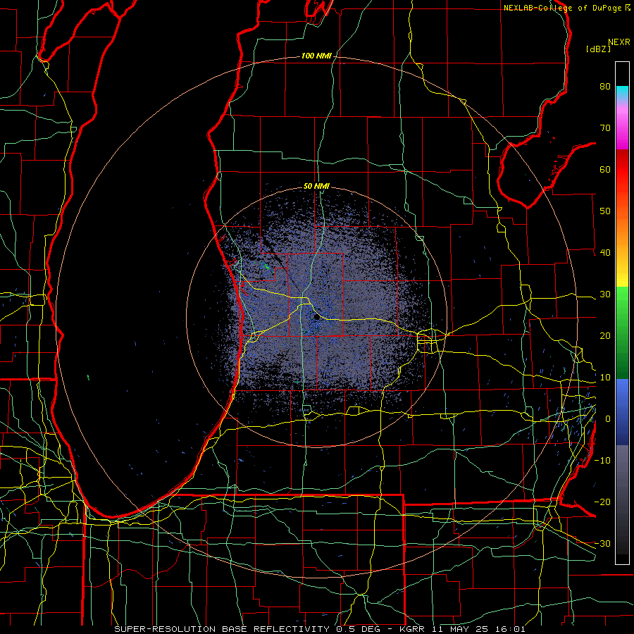Click the 60 value on the dBZ scale
This screenshot has height=634, width=634.
[605, 169]
